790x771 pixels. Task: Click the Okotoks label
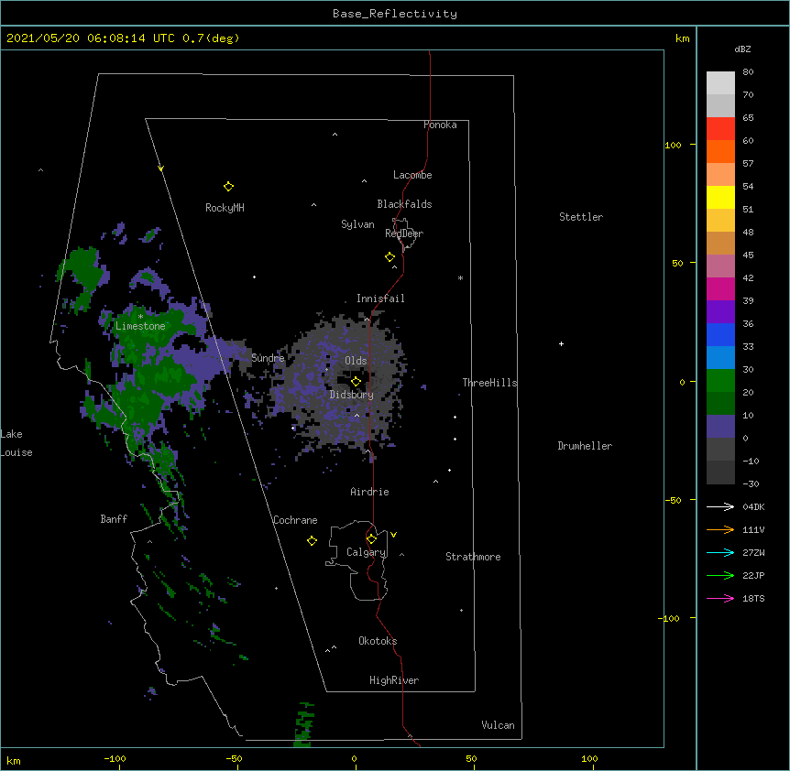tap(378, 641)
